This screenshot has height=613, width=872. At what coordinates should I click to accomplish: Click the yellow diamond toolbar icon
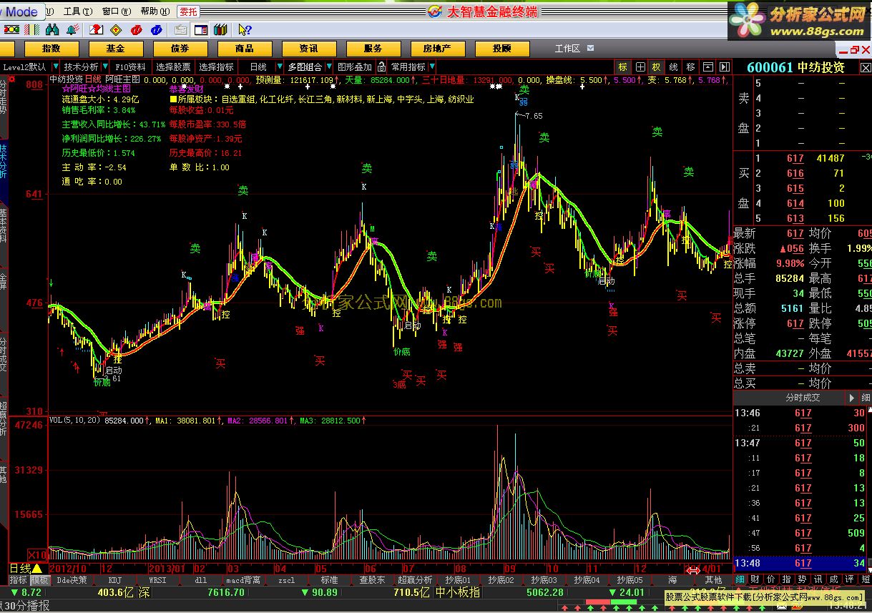tap(116, 29)
